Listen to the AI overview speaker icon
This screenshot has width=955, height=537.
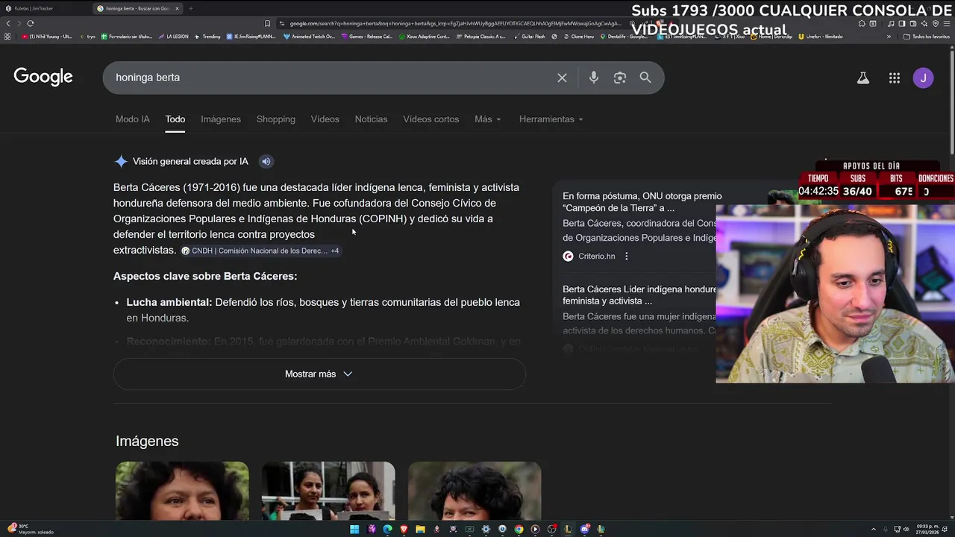coord(266,161)
